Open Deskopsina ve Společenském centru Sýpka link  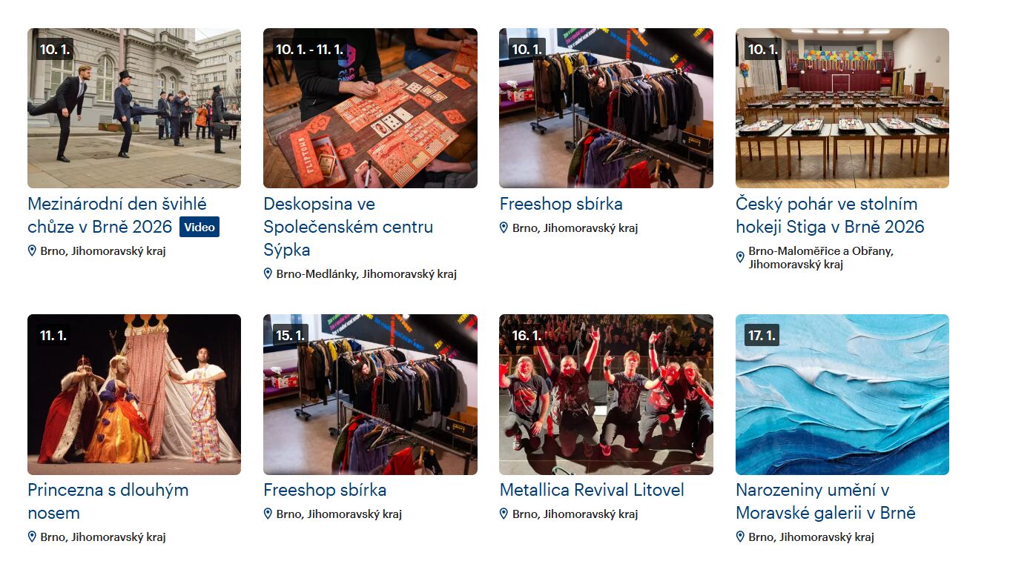point(348,227)
